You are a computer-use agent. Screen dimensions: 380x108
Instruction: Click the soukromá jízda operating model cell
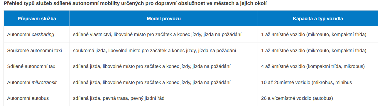(164, 50)
